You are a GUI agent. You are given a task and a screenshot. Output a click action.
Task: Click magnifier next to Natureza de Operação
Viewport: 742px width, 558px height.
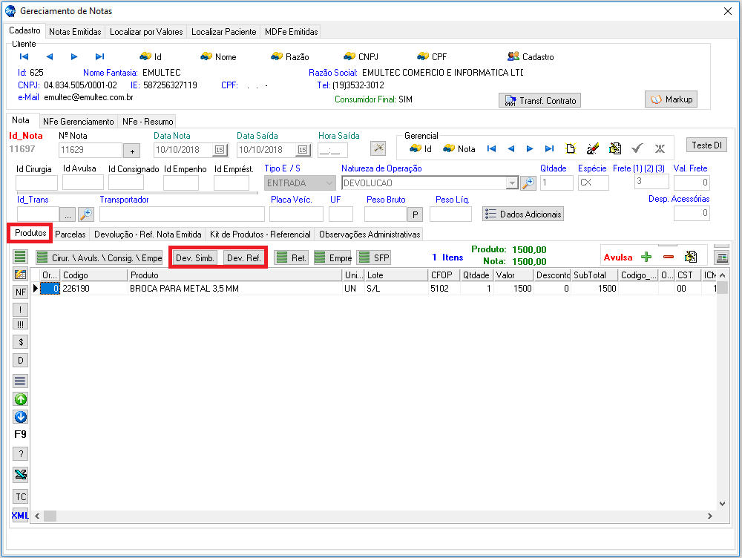[528, 183]
